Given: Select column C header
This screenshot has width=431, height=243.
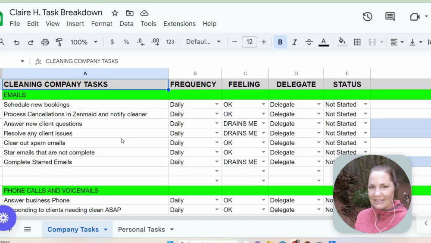Looking at the screenshot, I should click(x=245, y=73).
